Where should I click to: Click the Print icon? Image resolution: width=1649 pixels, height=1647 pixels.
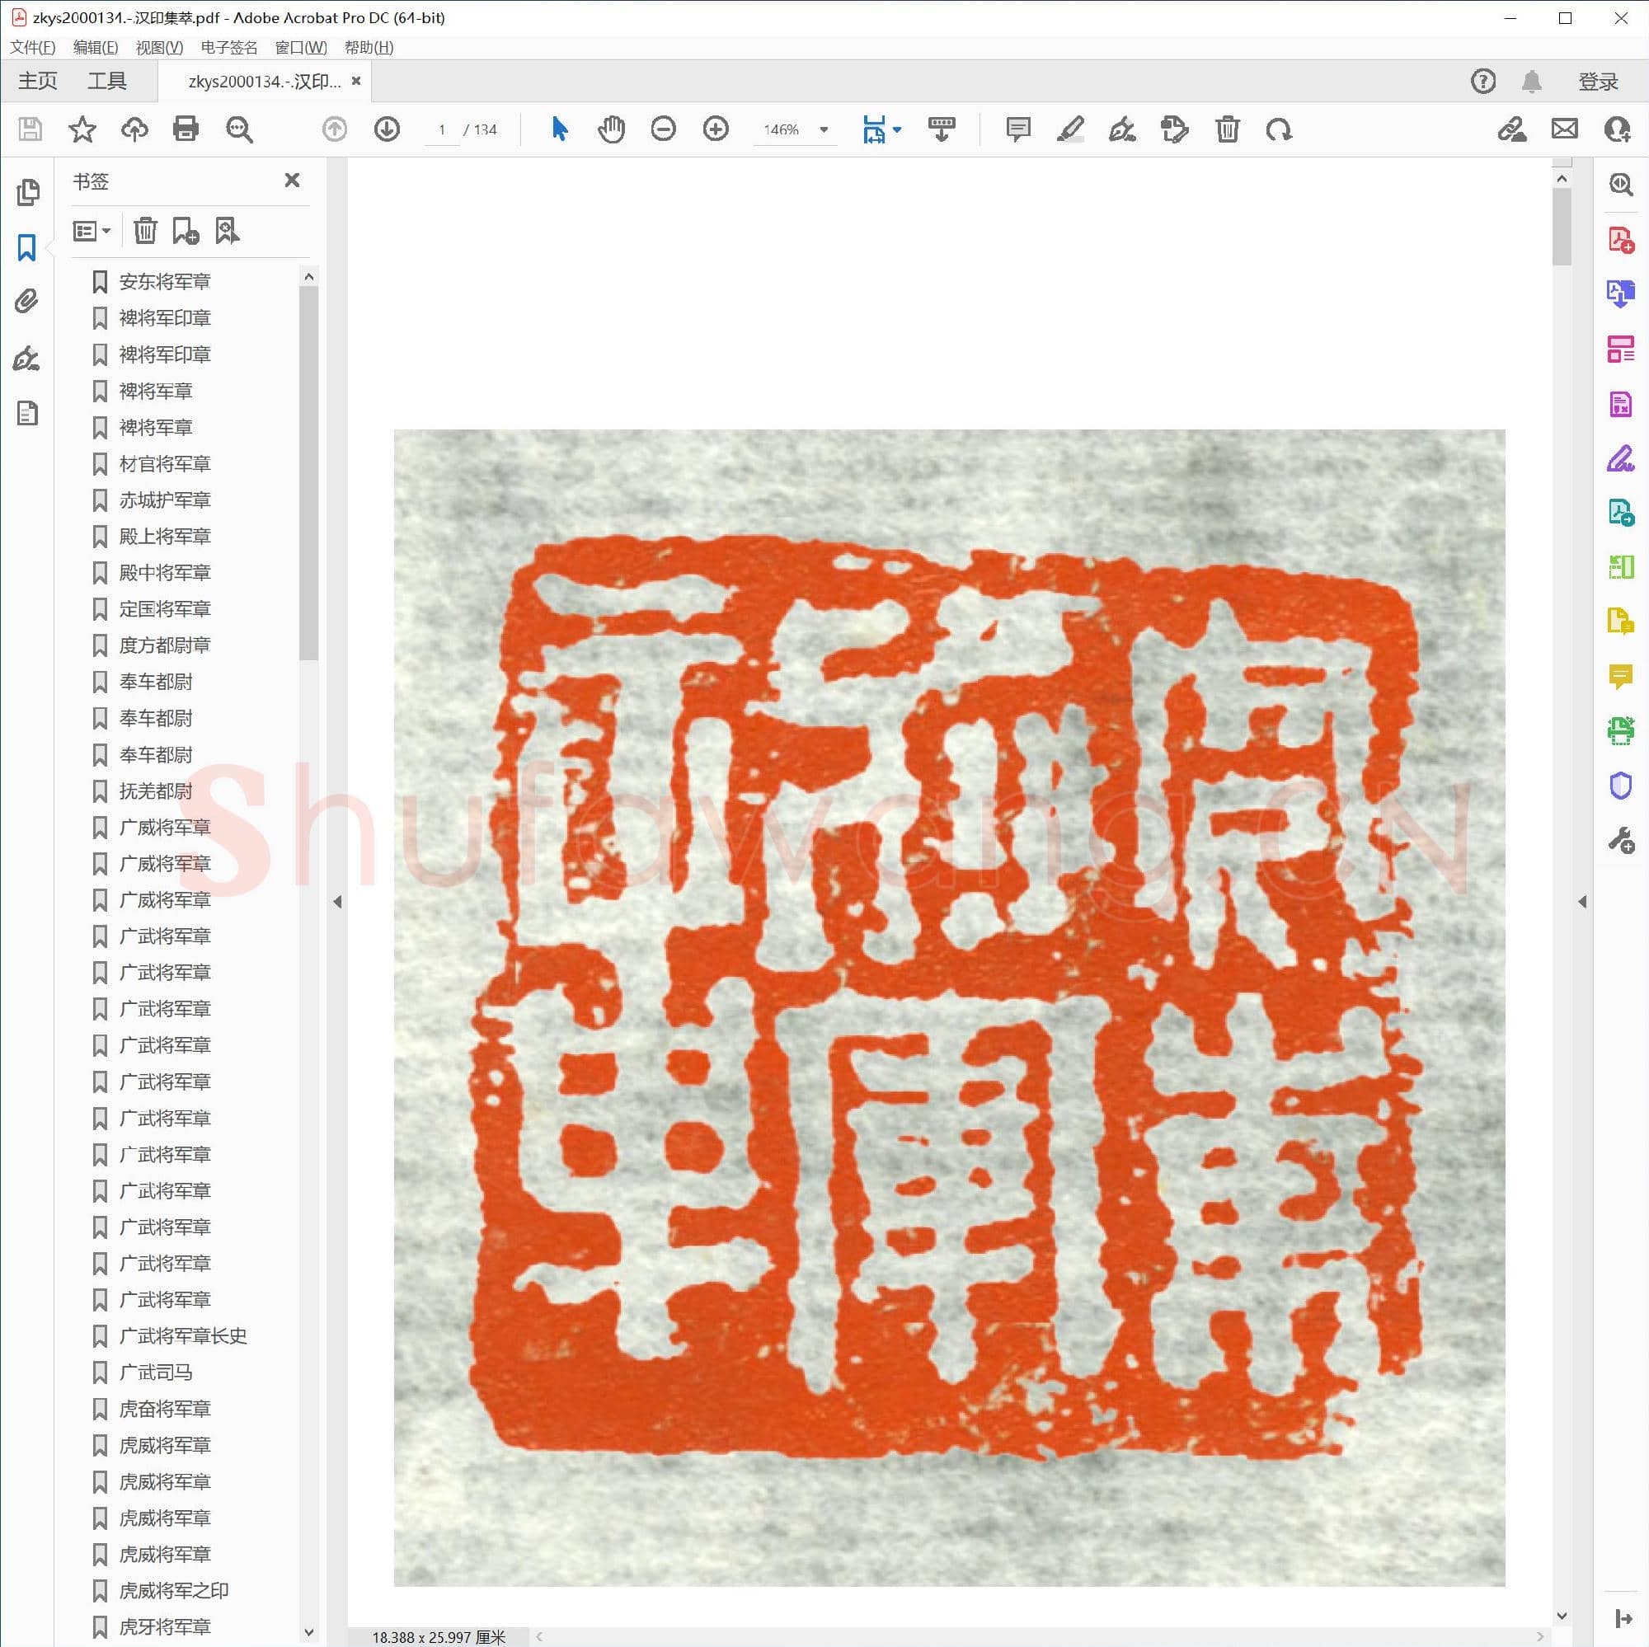[x=186, y=129]
